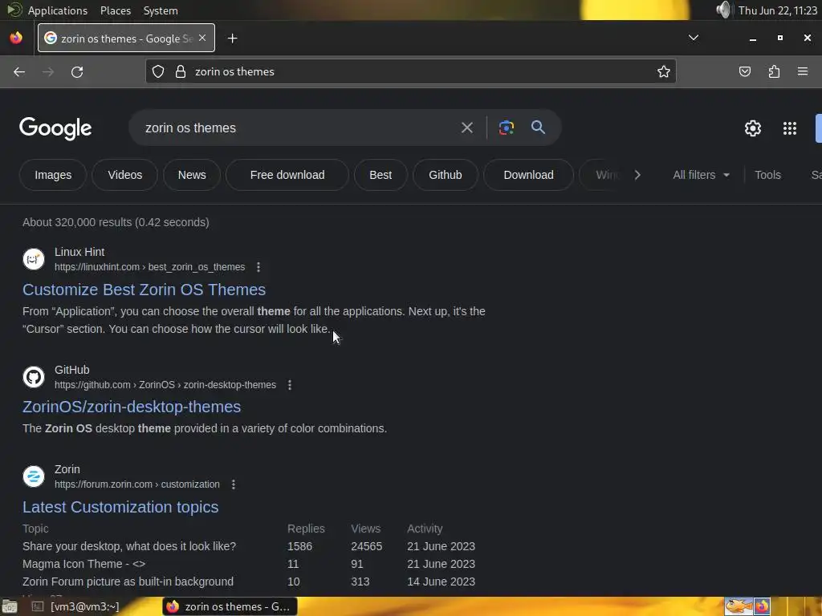The image size is (822, 616).
Task: Click the fish applet in the panel
Action: (x=739, y=606)
